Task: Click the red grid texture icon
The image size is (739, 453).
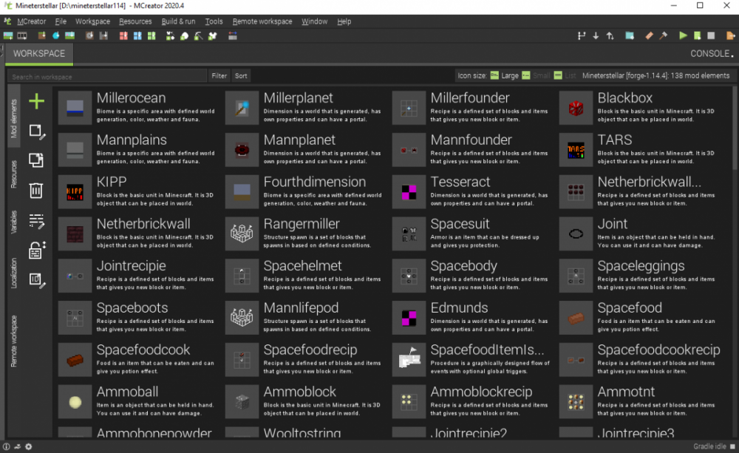Action: pos(123,35)
